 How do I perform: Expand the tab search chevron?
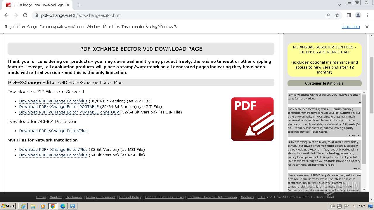coord(339,5)
